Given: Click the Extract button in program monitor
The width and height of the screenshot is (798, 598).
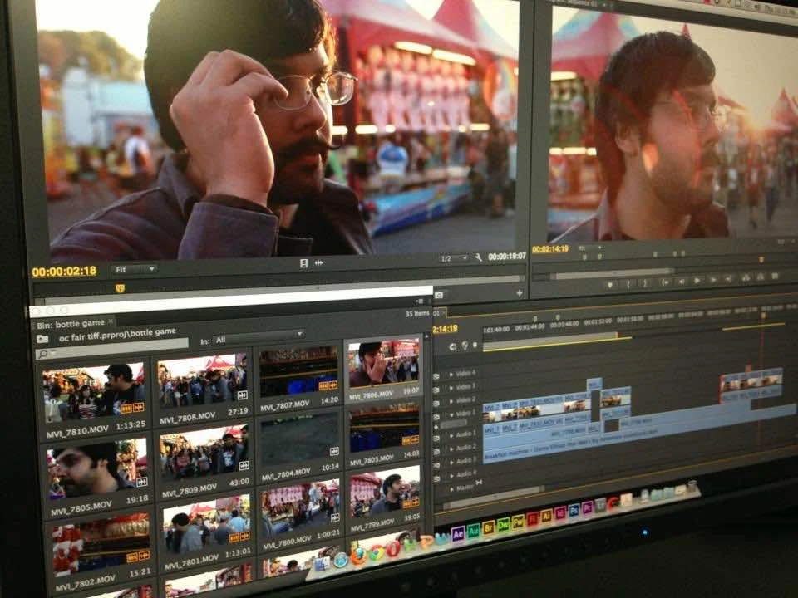Looking at the screenshot, I should (761, 277).
